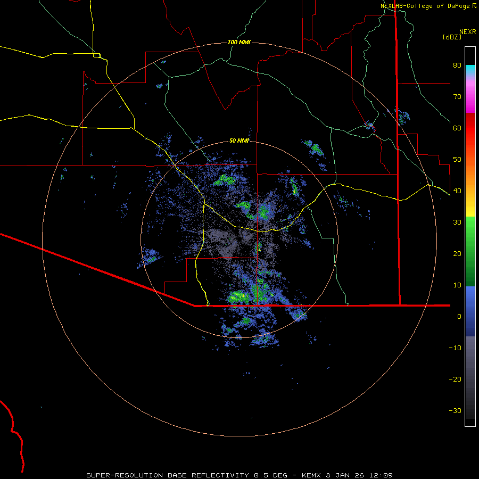Click the -20 value on the dBZ scale
The height and width of the screenshot is (479, 479).
point(455,379)
